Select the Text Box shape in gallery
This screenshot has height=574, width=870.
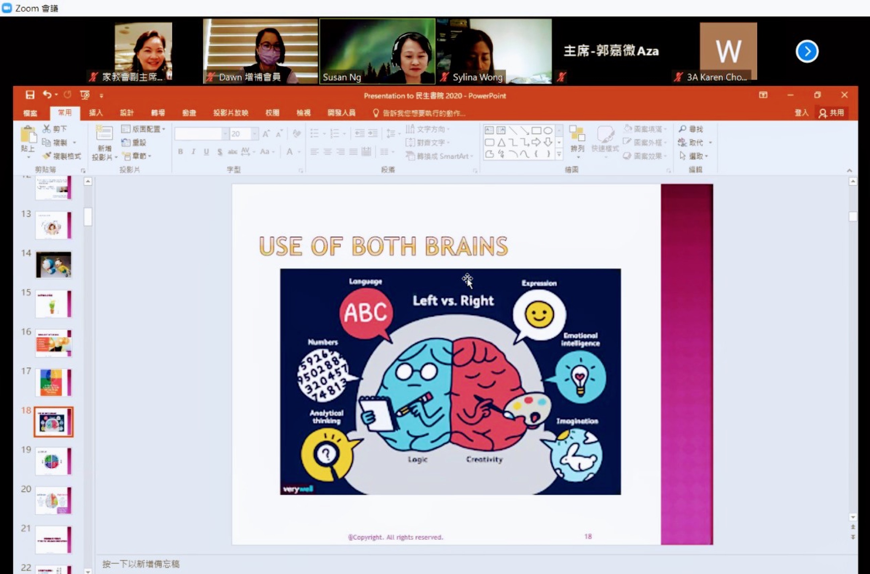[x=489, y=130]
